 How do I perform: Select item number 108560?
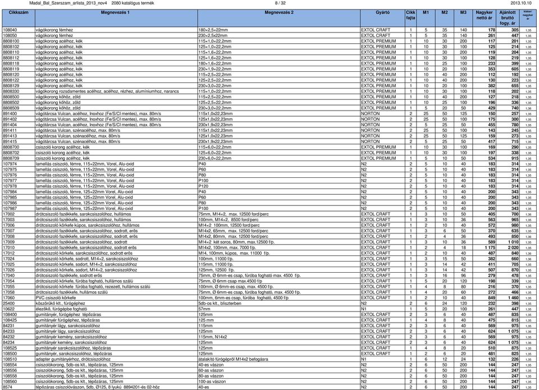[10, 382]
